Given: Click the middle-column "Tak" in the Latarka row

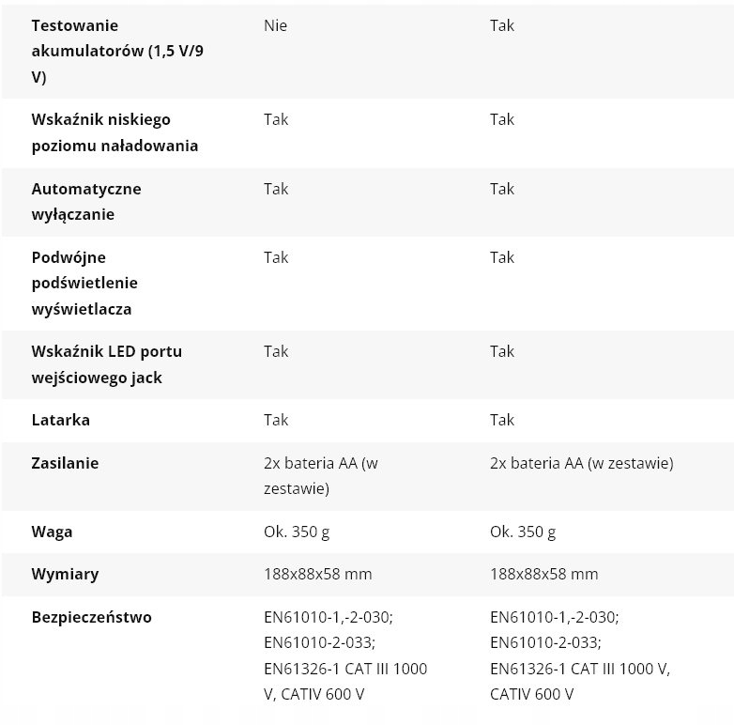Looking at the screenshot, I should pyautogui.click(x=276, y=420).
